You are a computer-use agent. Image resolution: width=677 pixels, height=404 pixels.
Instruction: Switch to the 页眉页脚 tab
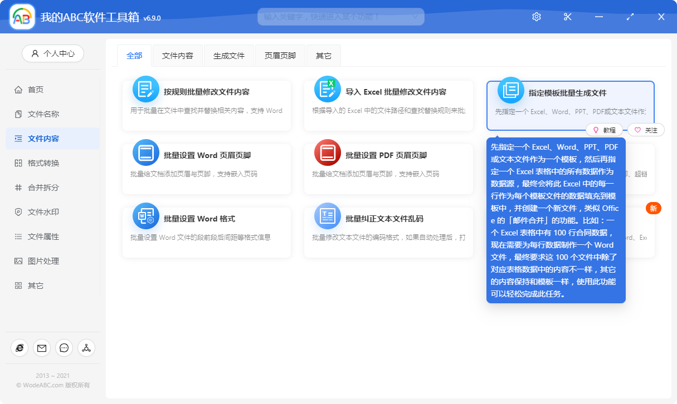click(280, 56)
